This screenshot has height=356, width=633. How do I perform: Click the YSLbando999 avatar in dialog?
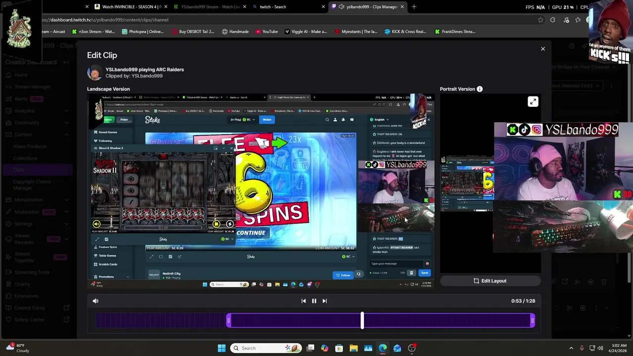94,73
